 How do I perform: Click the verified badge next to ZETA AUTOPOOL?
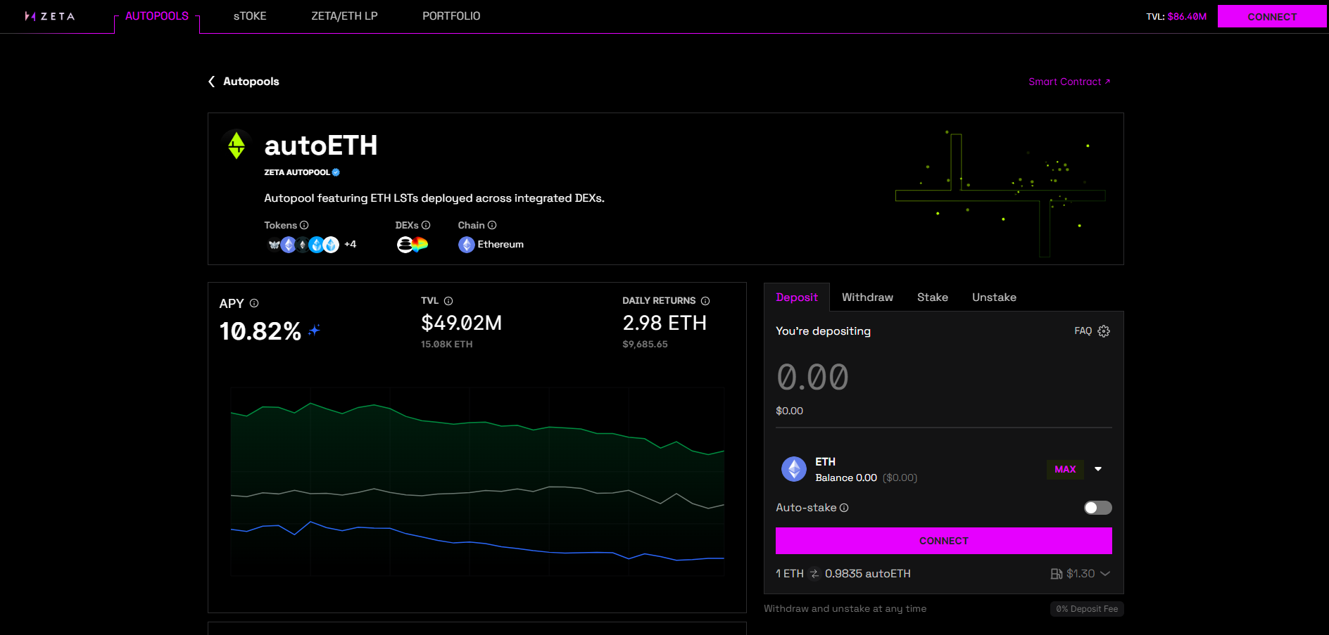pos(336,172)
